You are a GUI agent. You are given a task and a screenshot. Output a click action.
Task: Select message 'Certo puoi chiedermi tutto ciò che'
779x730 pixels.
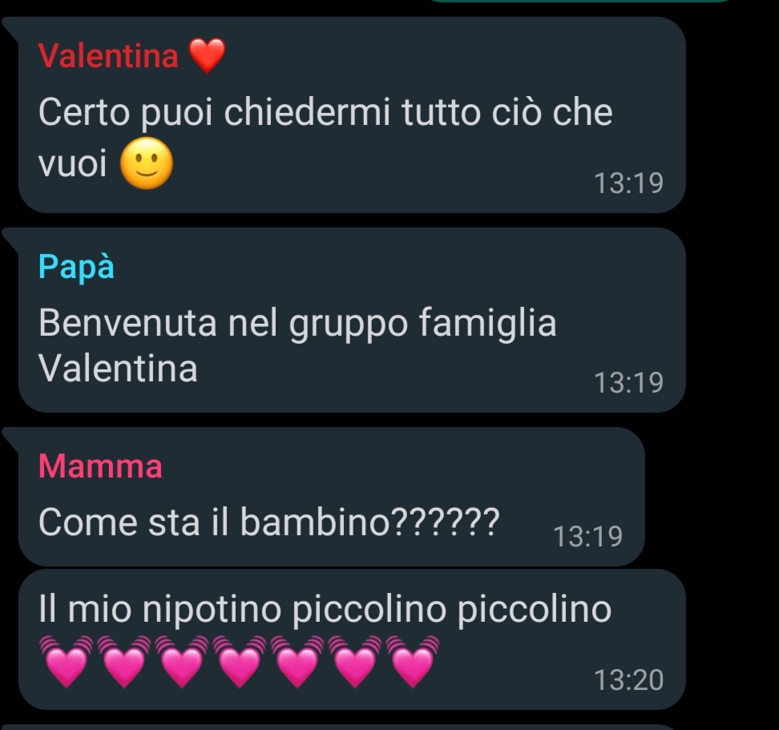click(325, 113)
